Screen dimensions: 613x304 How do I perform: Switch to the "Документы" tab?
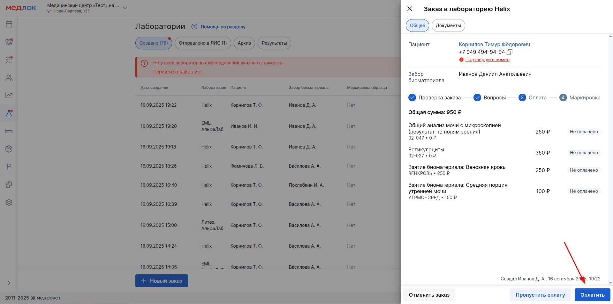pyautogui.click(x=448, y=25)
